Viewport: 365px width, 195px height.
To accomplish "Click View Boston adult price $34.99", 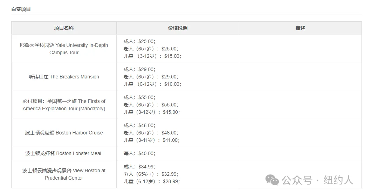I will [x=146, y=167].
